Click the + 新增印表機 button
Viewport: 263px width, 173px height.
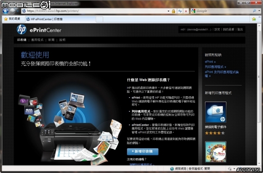(143, 152)
